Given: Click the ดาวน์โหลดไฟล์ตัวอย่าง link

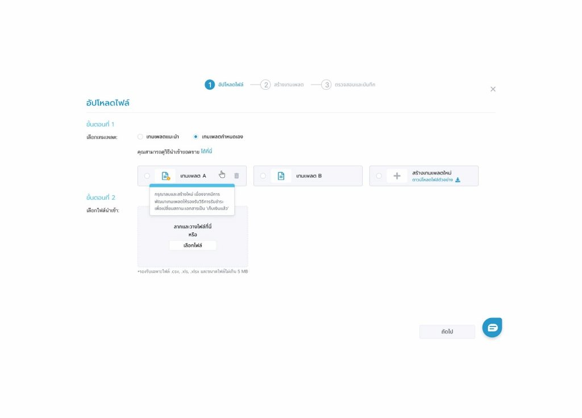Looking at the screenshot, I should (x=433, y=180).
